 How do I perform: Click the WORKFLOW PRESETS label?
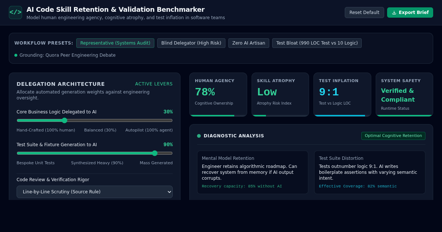(x=44, y=43)
